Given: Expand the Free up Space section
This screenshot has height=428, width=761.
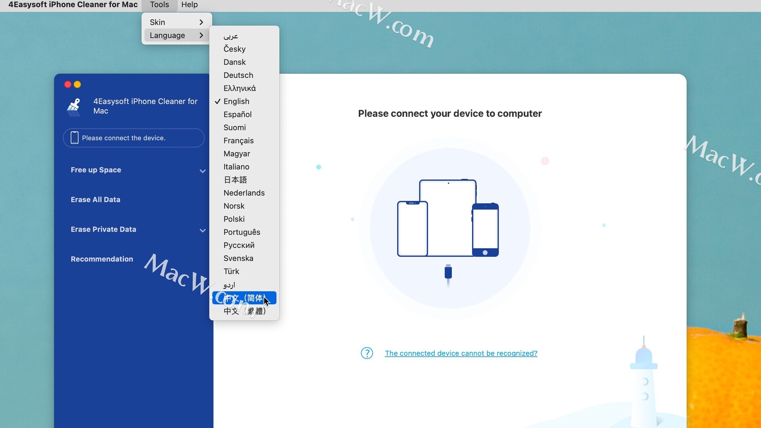Looking at the screenshot, I should tap(203, 171).
